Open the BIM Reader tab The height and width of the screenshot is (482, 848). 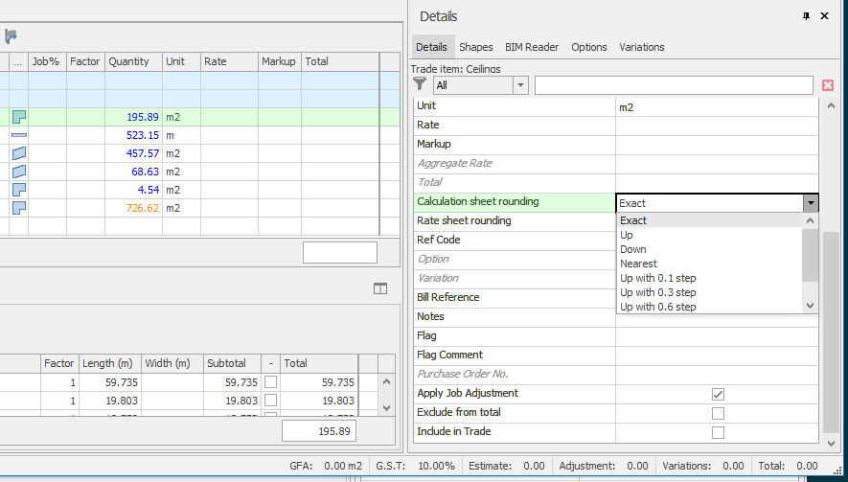pyautogui.click(x=532, y=47)
